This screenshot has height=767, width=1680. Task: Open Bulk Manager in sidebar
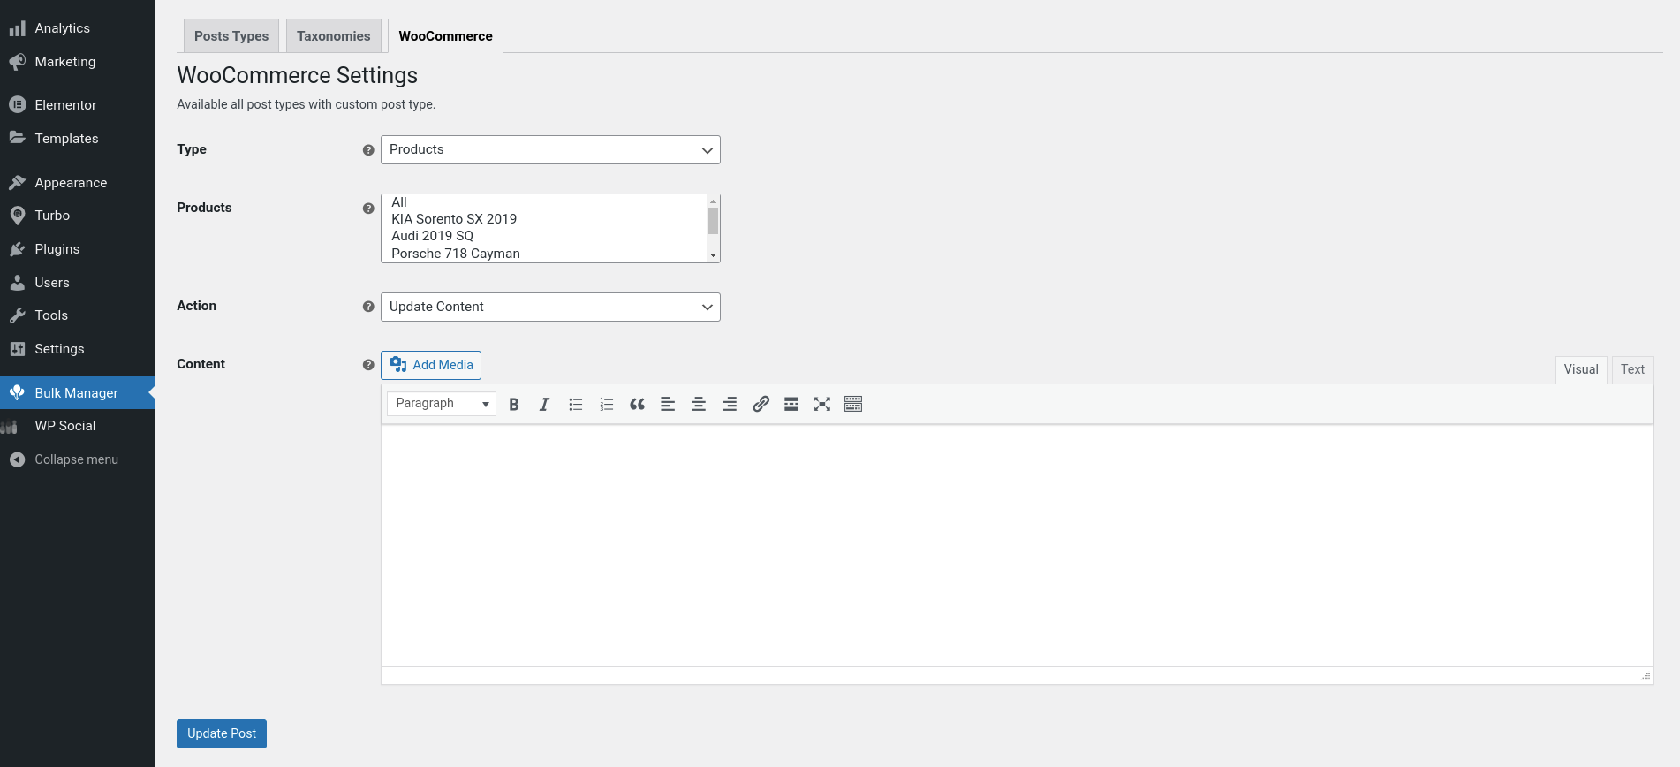coord(78,392)
